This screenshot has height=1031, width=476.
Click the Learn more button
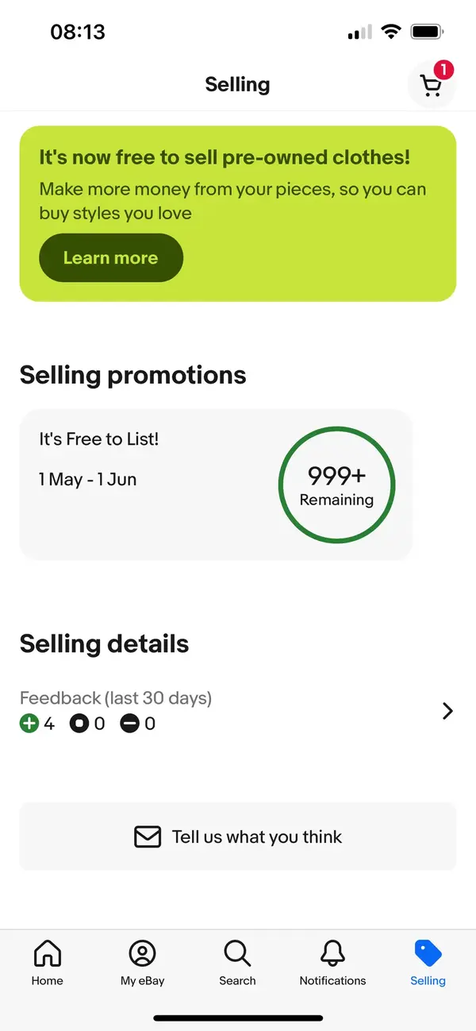pos(111,257)
